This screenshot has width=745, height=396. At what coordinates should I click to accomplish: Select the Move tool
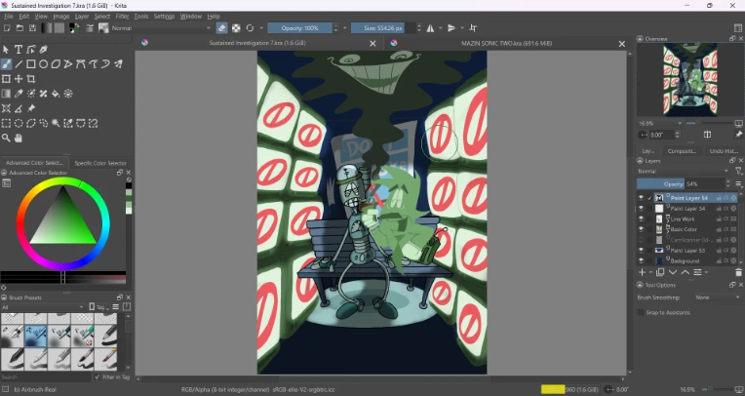point(19,79)
